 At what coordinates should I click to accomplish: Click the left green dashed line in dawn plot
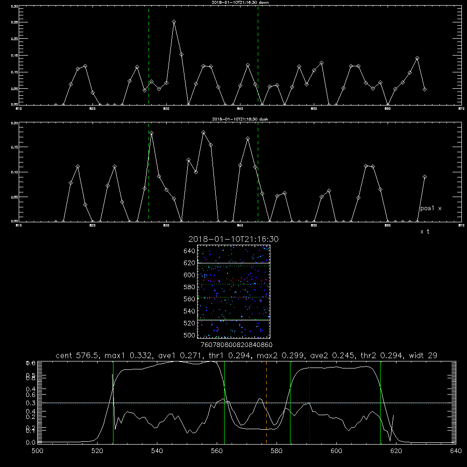[149, 55]
